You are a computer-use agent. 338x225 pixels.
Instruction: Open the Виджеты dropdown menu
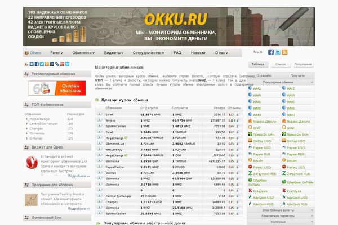point(114,53)
